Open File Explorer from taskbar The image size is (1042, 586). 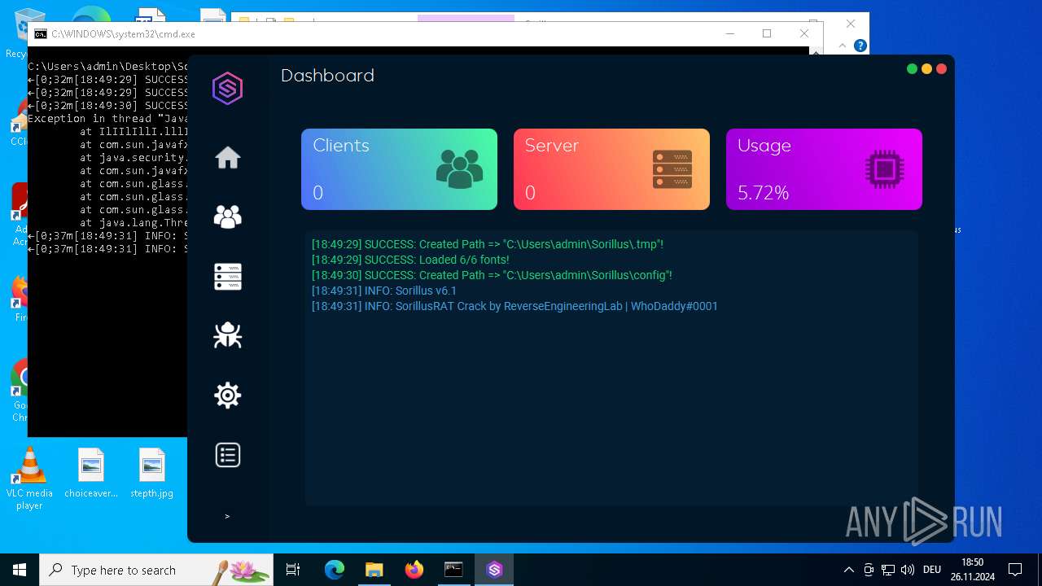point(374,570)
